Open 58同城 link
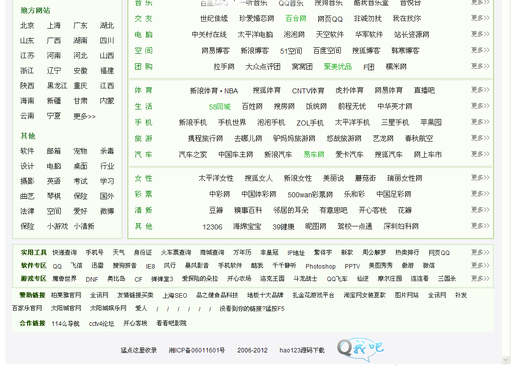The image size is (511, 366). click(220, 106)
